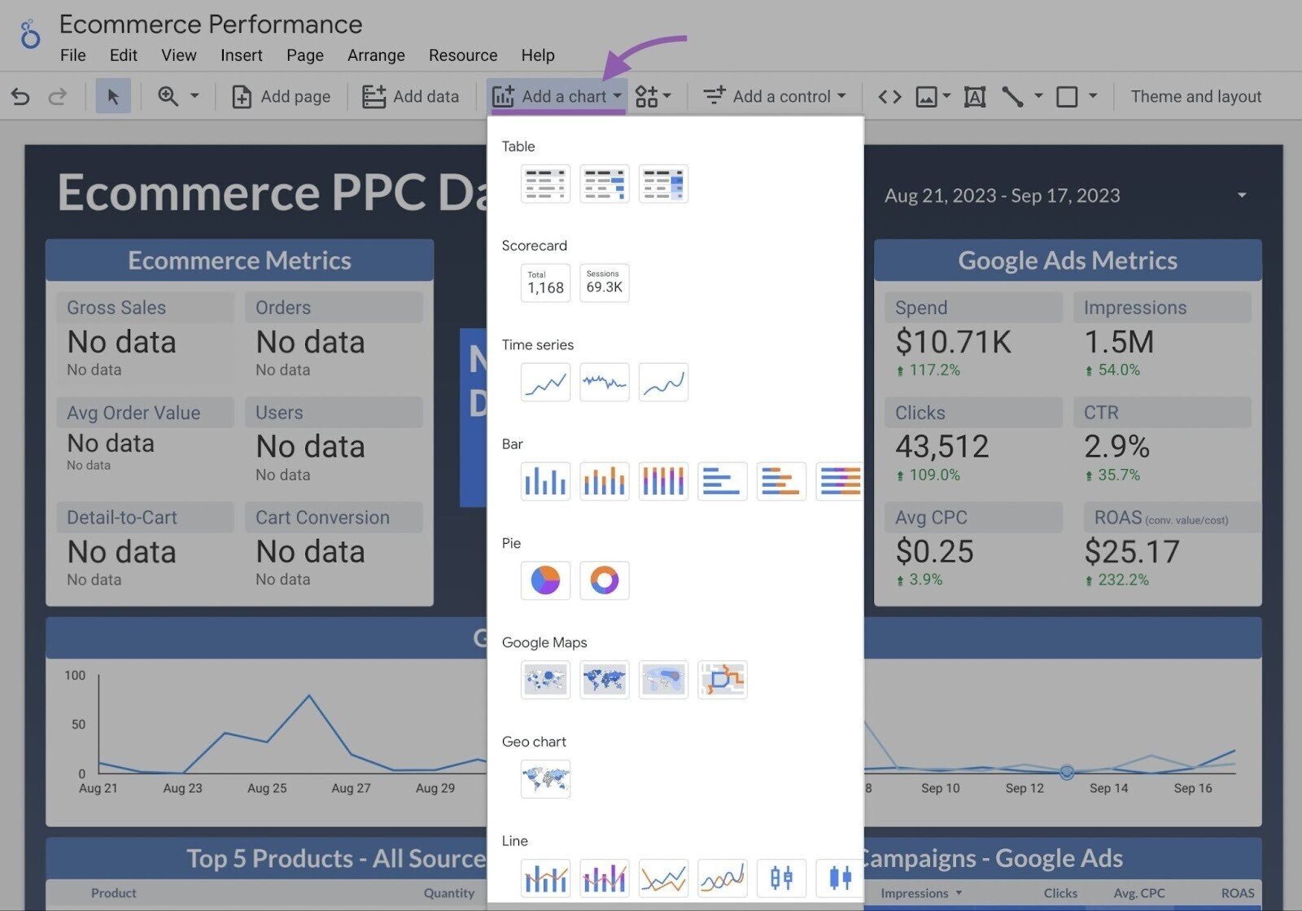Open the date range picker dropdown
Image resolution: width=1302 pixels, height=911 pixels.
pyautogui.click(x=1240, y=195)
